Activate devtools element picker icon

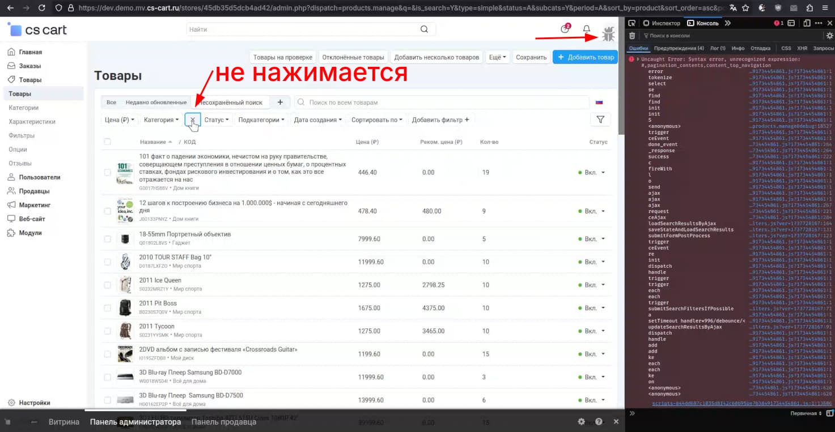coord(632,23)
